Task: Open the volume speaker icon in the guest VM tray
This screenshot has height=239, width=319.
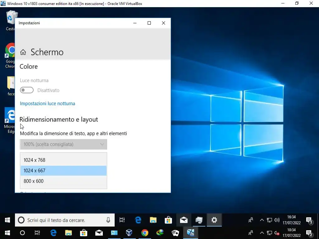Action: [277, 220]
